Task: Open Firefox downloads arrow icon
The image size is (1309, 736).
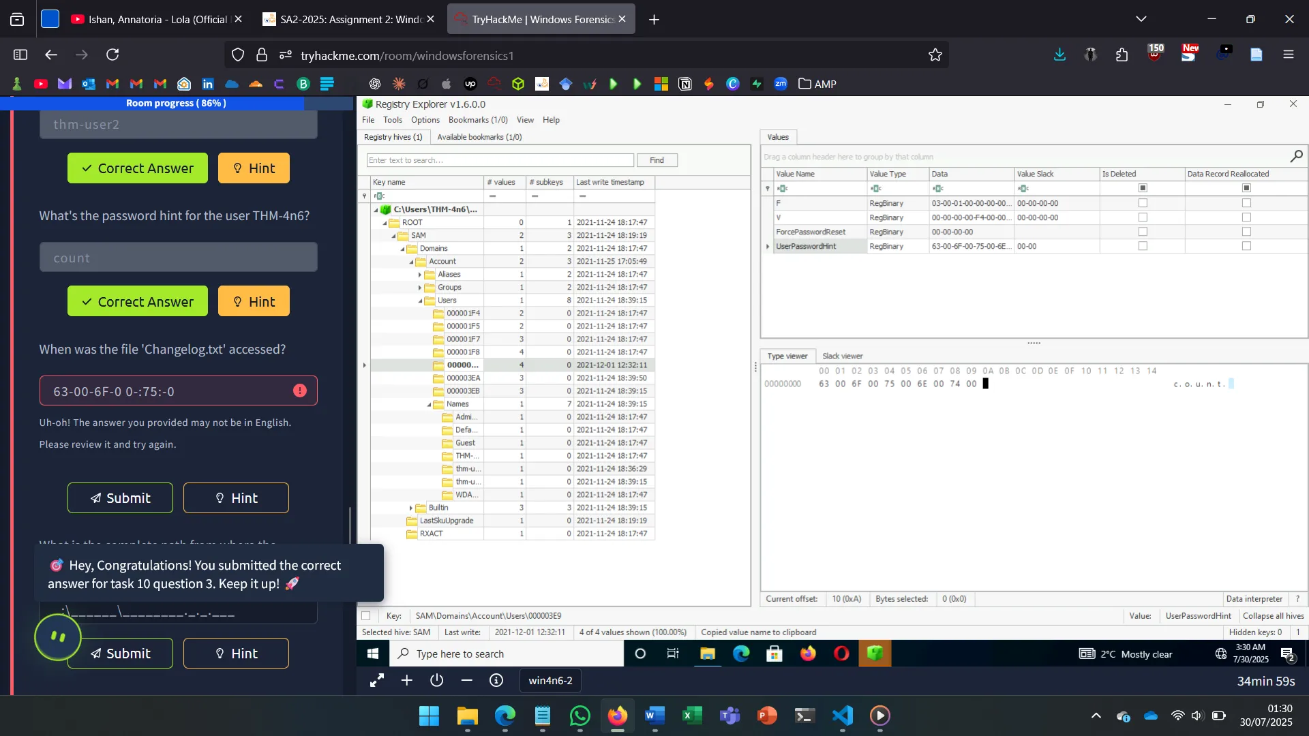Action: click(1059, 55)
